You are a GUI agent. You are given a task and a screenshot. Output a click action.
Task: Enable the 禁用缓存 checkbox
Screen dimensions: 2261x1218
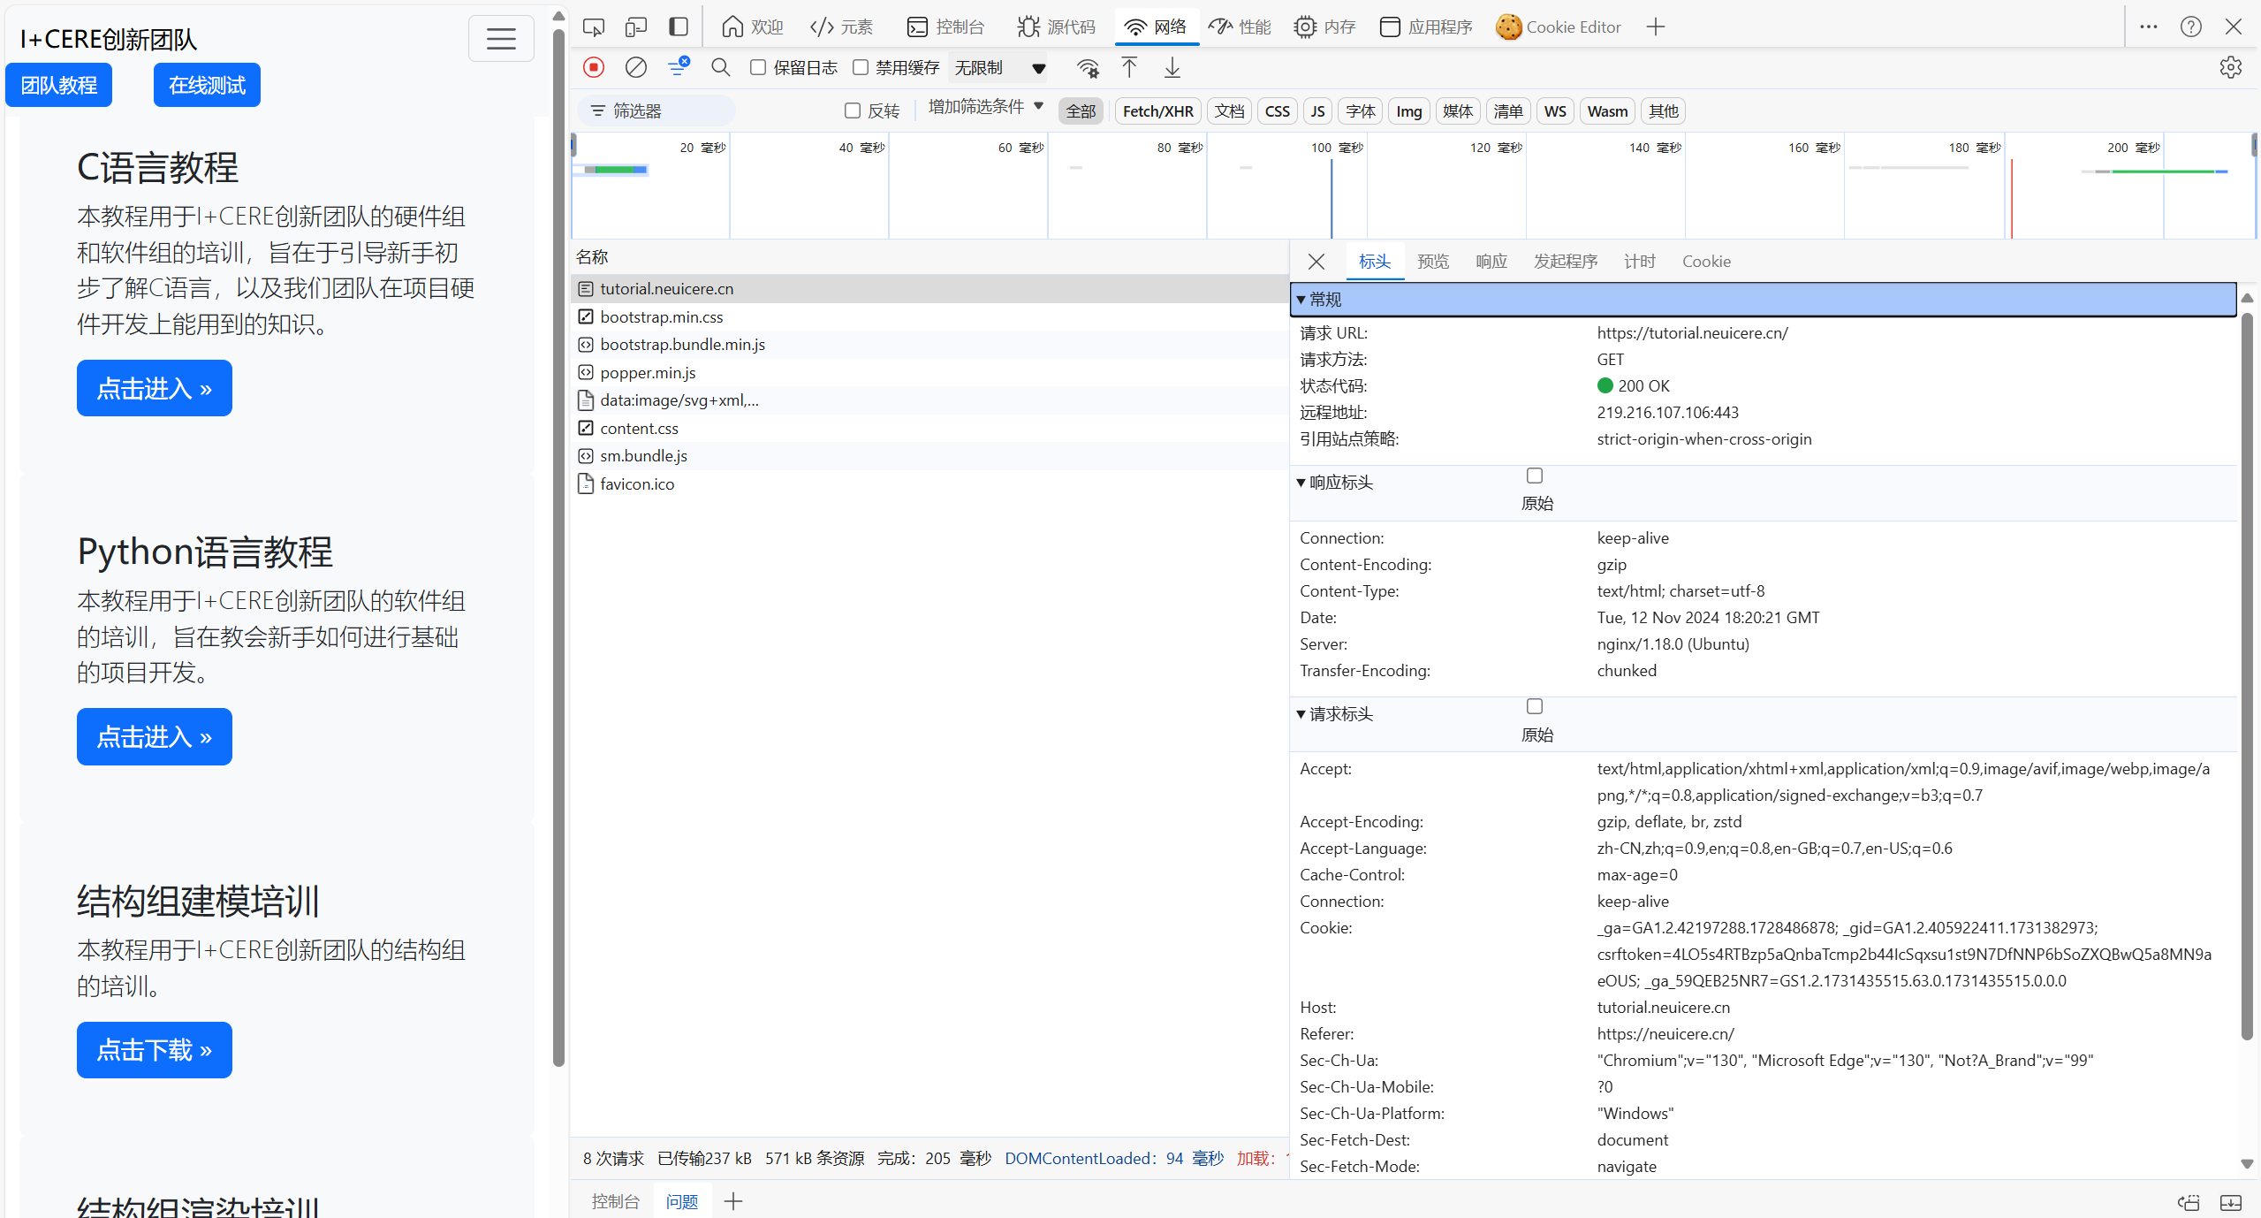pyautogui.click(x=860, y=67)
